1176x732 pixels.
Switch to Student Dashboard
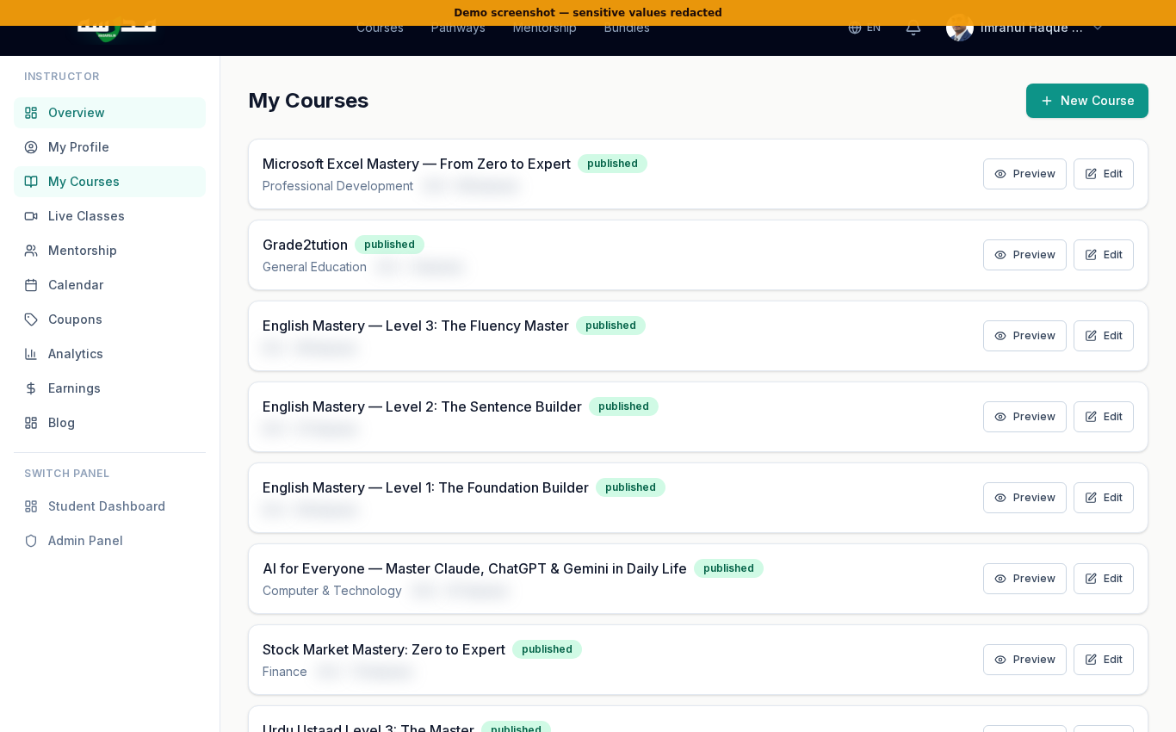109,506
